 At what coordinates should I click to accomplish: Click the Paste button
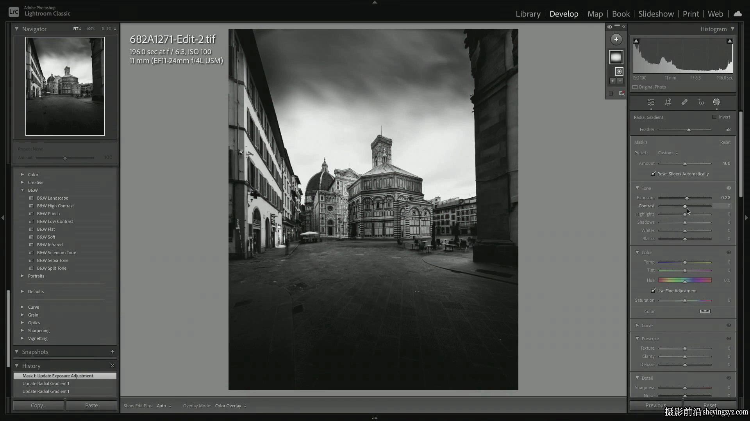point(91,405)
